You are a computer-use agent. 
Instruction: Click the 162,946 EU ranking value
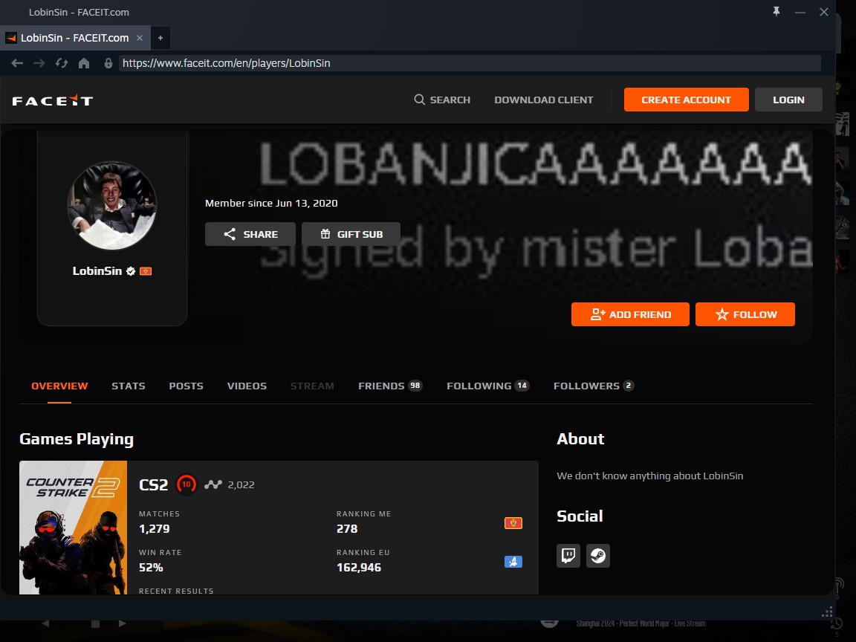pyautogui.click(x=359, y=567)
